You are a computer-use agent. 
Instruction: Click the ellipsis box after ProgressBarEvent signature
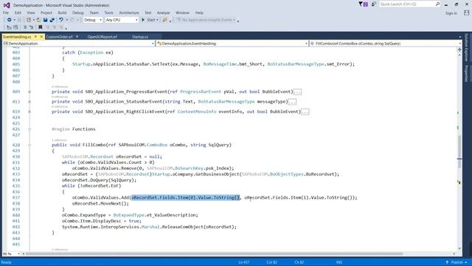click(x=297, y=92)
